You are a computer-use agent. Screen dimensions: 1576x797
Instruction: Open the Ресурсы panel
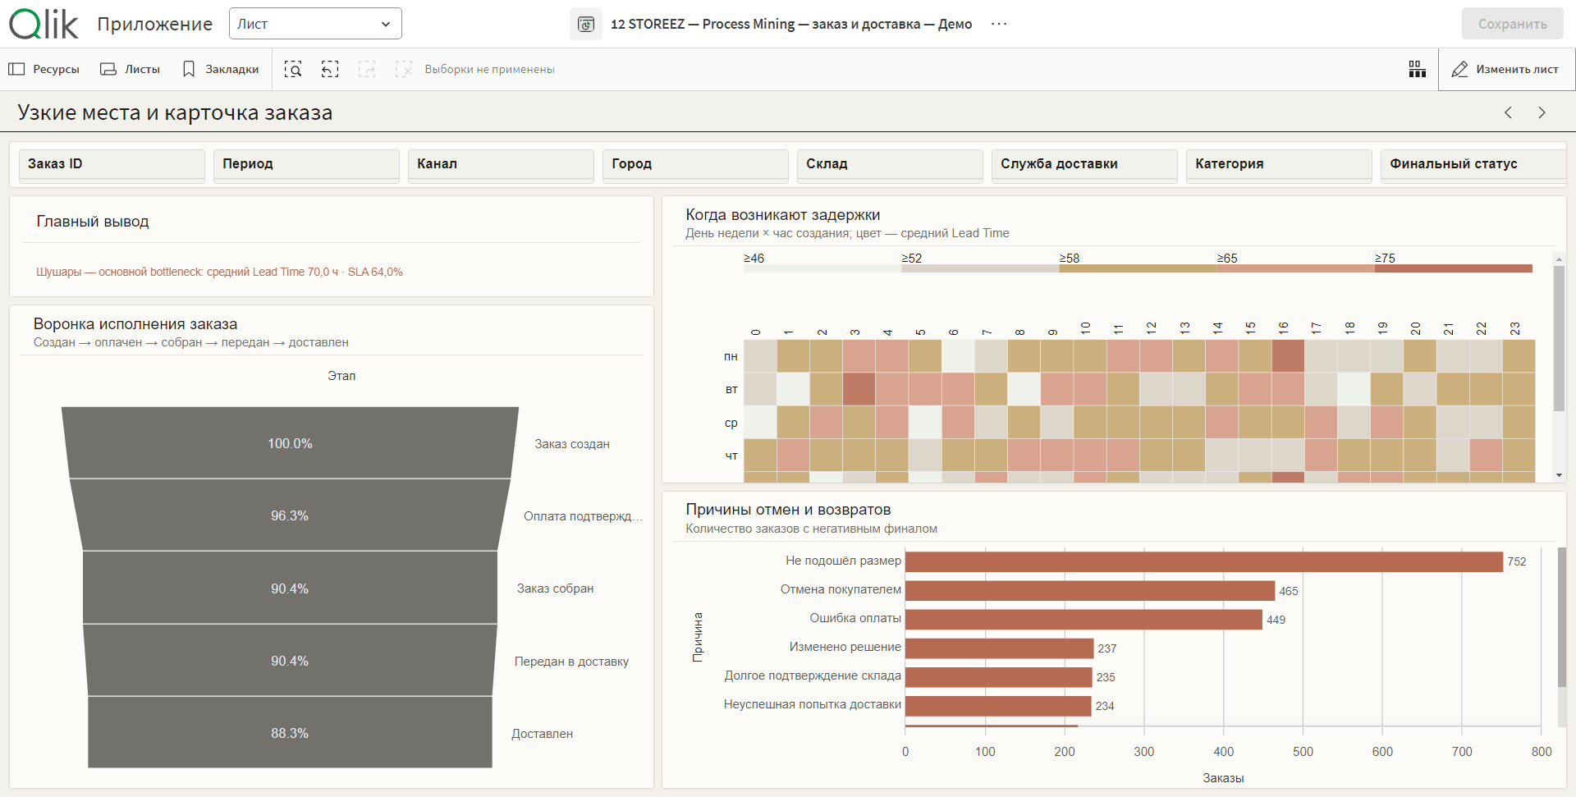[44, 70]
